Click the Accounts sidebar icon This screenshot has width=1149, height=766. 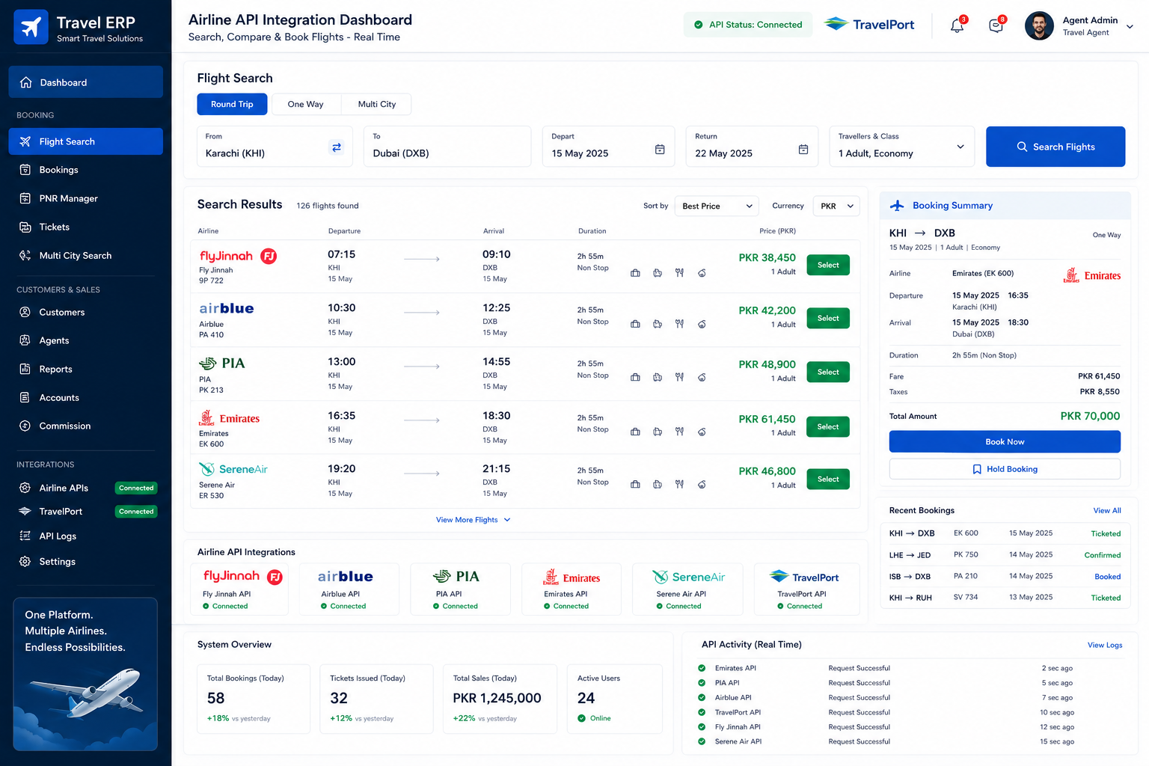point(25,397)
